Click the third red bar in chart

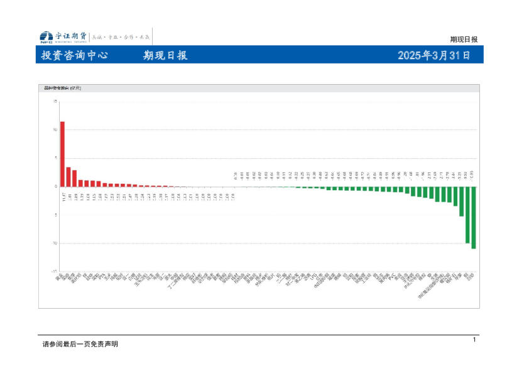pyautogui.click(x=74, y=178)
